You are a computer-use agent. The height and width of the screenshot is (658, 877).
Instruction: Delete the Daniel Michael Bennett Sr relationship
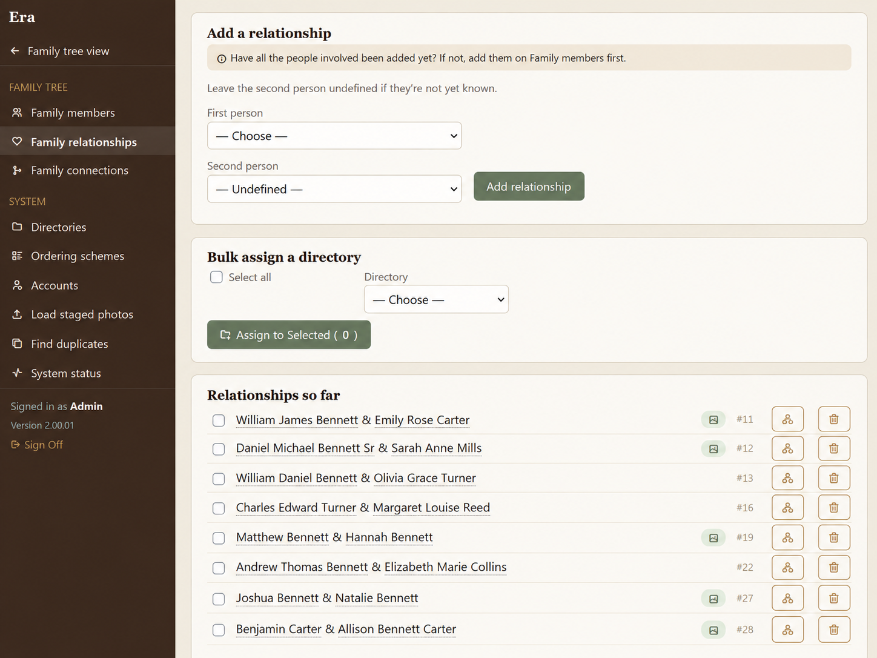pos(834,448)
